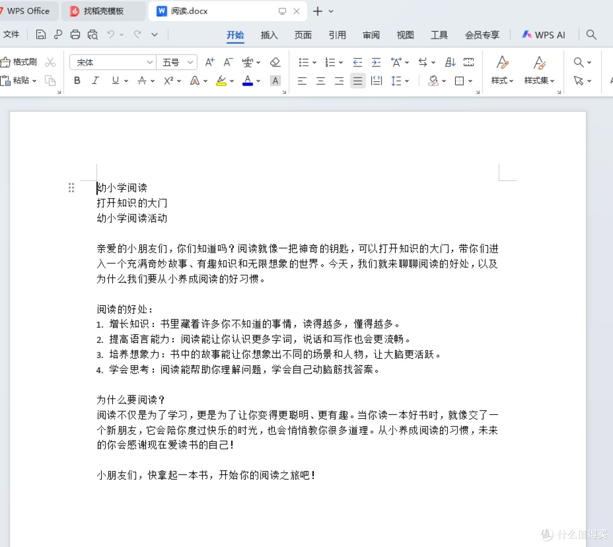Switch to the 审阅 Review tab

point(371,35)
